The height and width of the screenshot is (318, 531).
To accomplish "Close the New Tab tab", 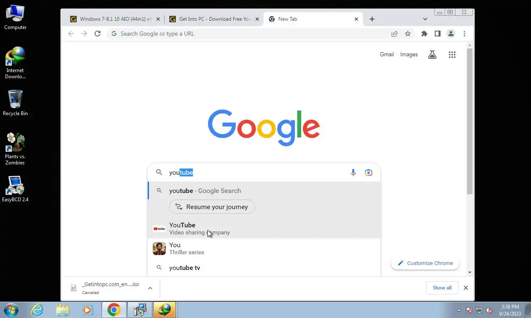I will pos(356,19).
